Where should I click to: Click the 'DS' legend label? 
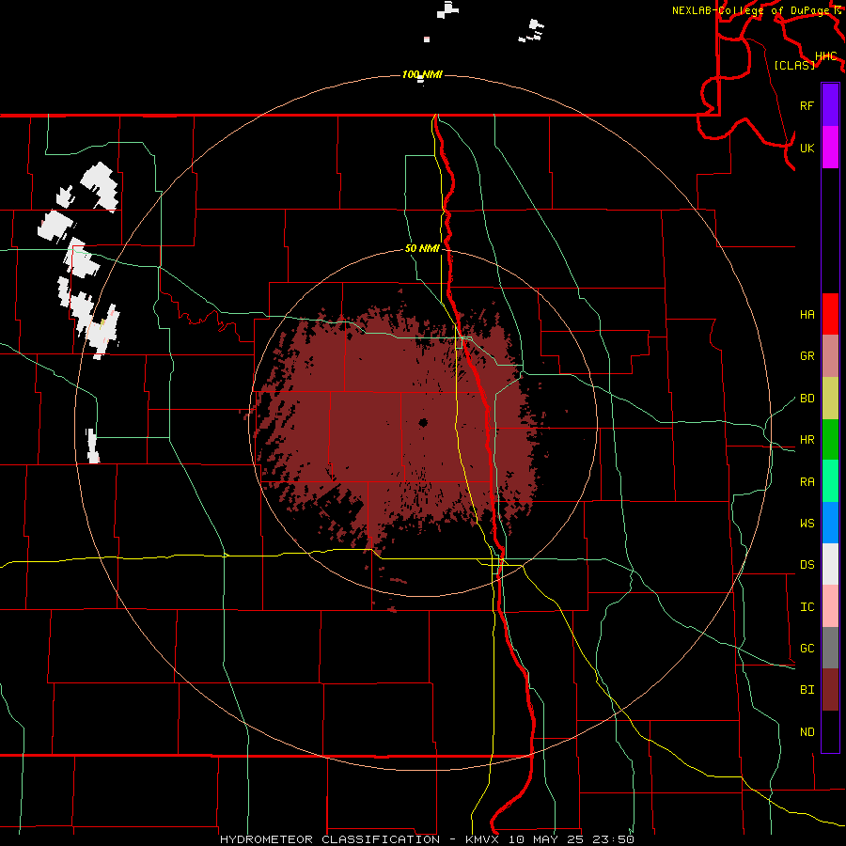(x=807, y=565)
